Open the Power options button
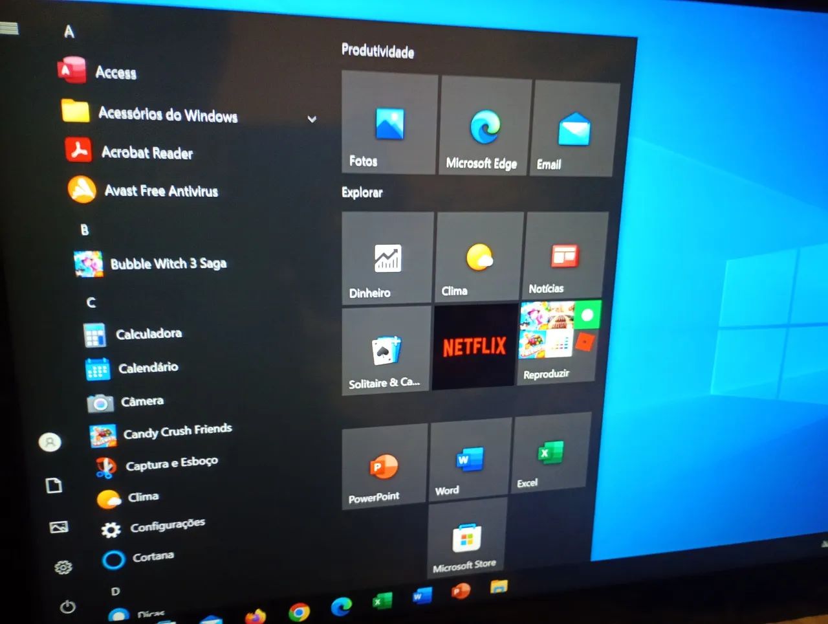 (x=67, y=607)
